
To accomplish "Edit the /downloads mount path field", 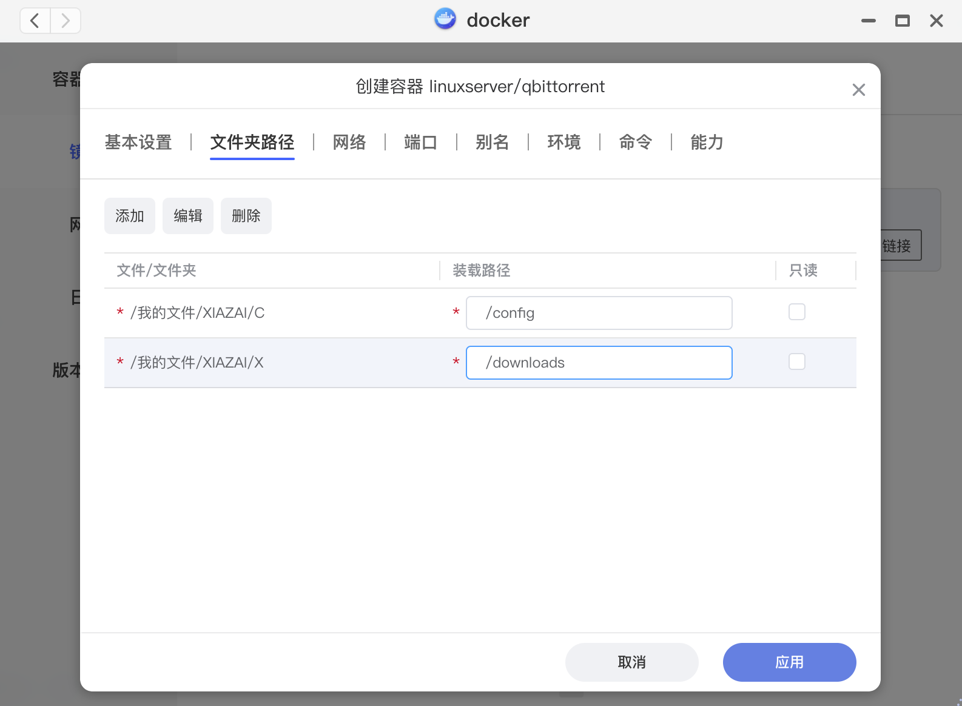I will coord(599,363).
